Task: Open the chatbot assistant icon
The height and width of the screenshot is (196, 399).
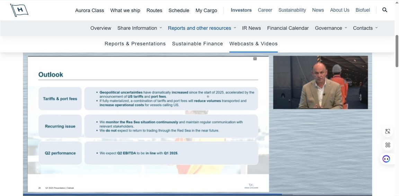Action: [x=386, y=159]
